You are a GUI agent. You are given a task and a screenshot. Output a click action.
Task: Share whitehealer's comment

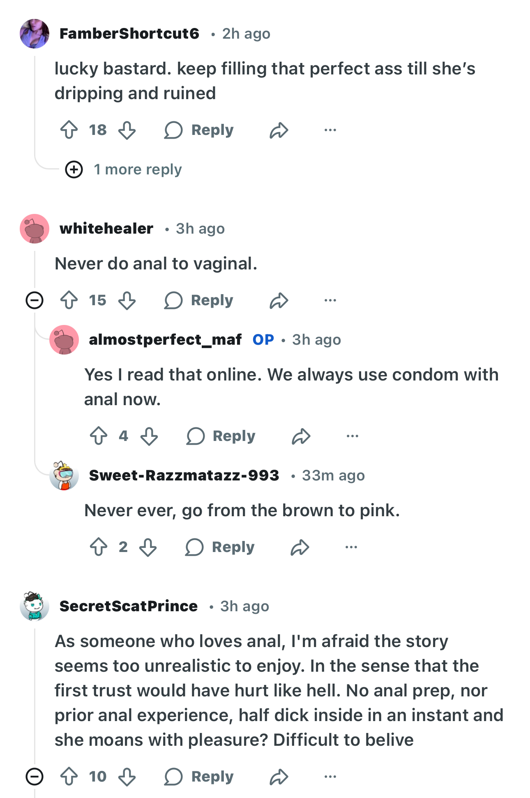click(x=279, y=301)
